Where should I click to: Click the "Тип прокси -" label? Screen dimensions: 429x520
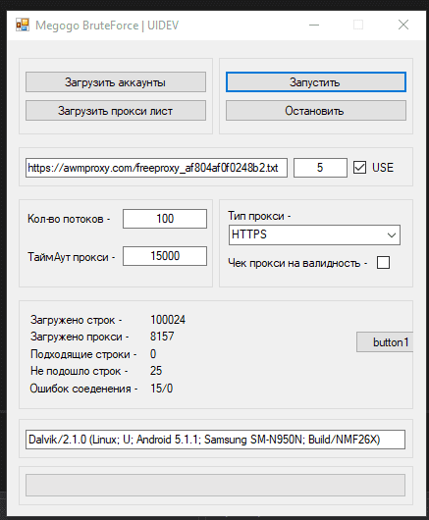coord(259,216)
